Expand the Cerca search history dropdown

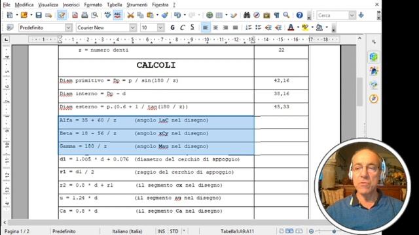(352, 16)
